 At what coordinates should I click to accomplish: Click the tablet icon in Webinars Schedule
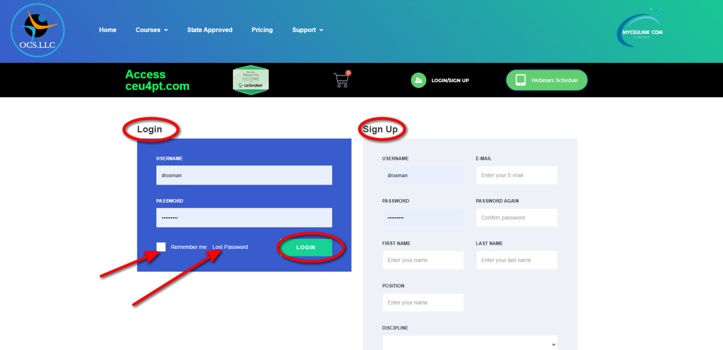[521, 80]
